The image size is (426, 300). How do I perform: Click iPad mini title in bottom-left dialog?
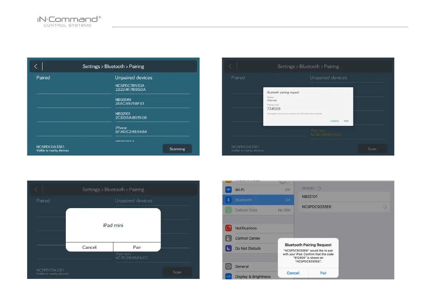[x=113, y=225]
